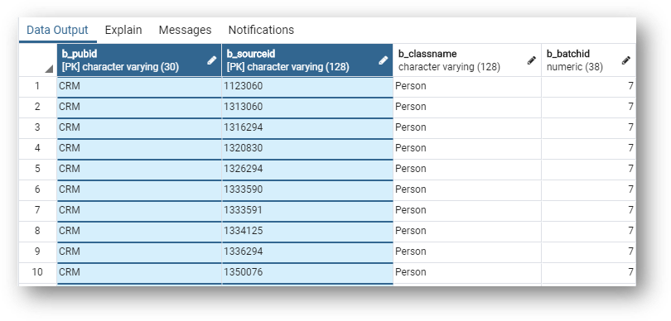The image size is (671, 321).
Task: Open the Messages tab
Action: point(185,30)
